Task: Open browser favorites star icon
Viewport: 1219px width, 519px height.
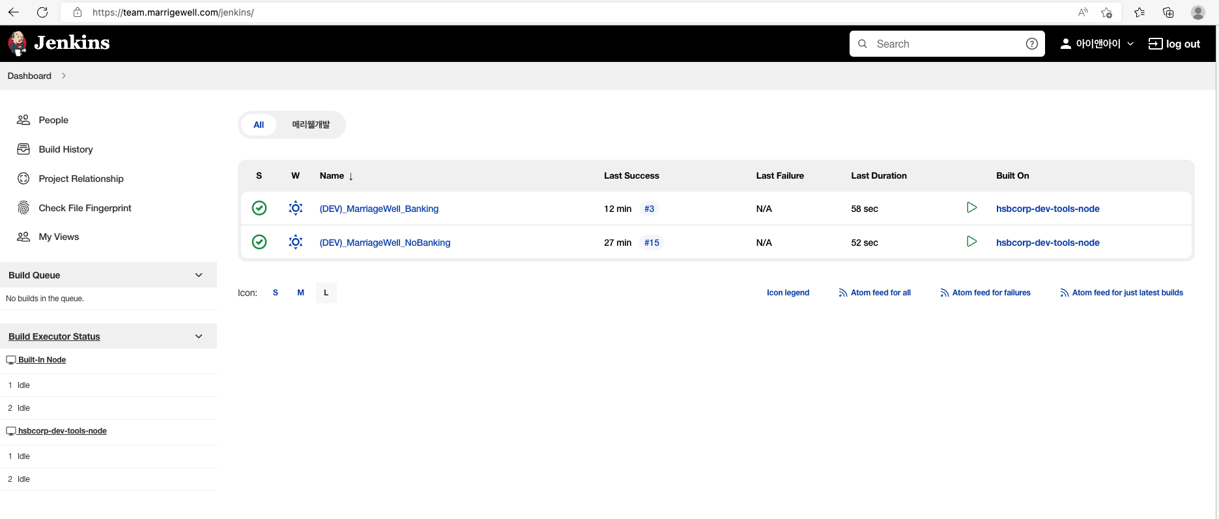Action: [x=1139, y=12]
